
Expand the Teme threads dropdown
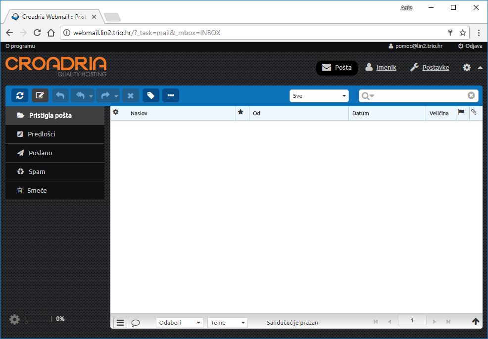(227, 323)
